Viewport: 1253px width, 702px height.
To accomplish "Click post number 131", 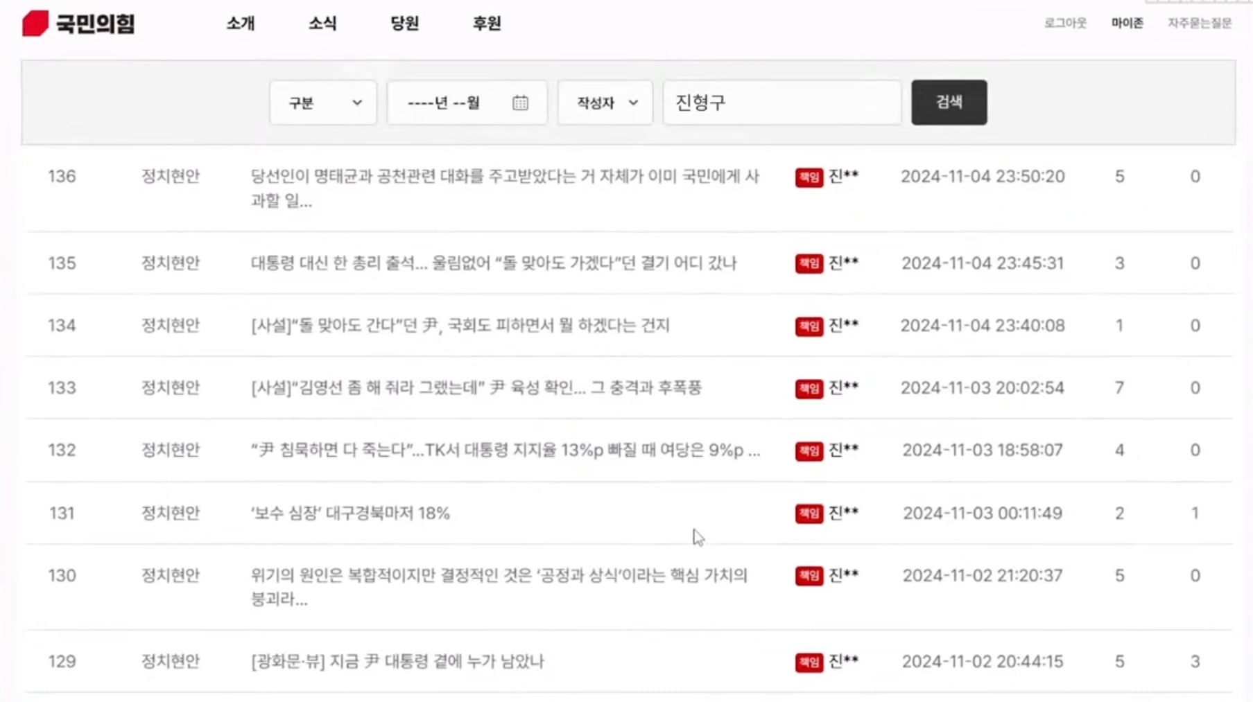I will coord(62,514).
